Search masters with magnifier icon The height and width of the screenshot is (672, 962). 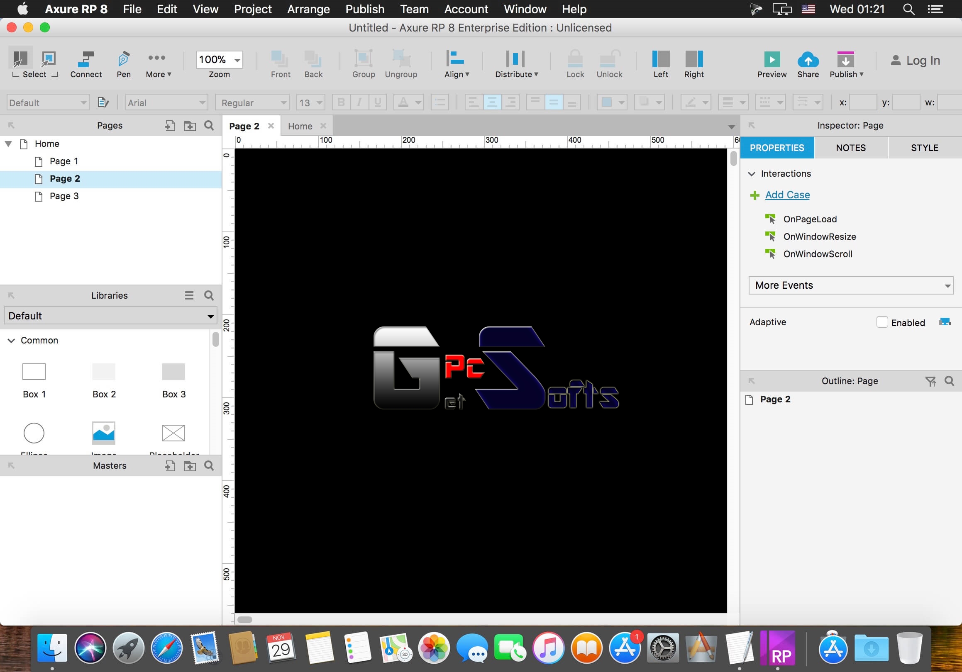click(x=209, y=465)
